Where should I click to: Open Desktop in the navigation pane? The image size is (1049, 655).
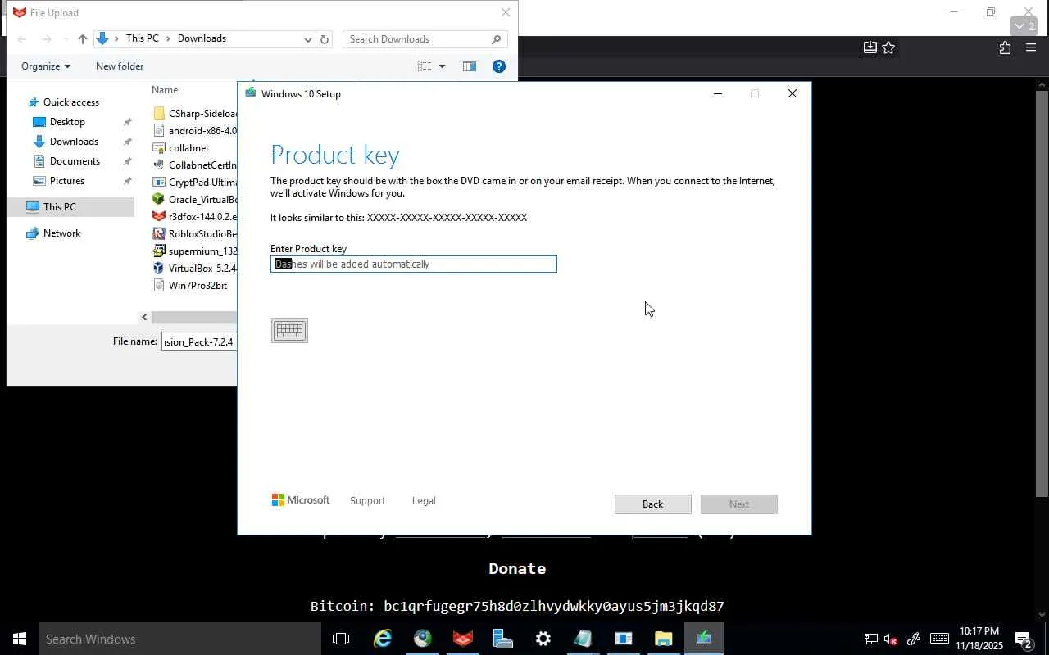coord(67,122)
